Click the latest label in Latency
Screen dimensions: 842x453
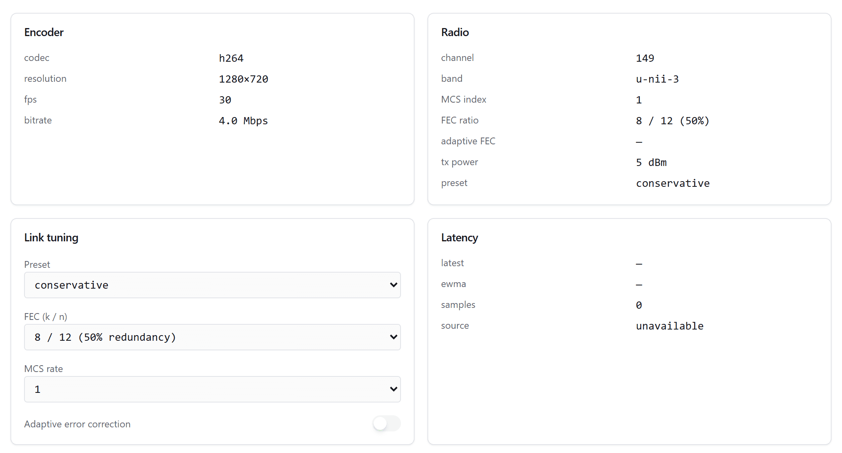[452, 263]
